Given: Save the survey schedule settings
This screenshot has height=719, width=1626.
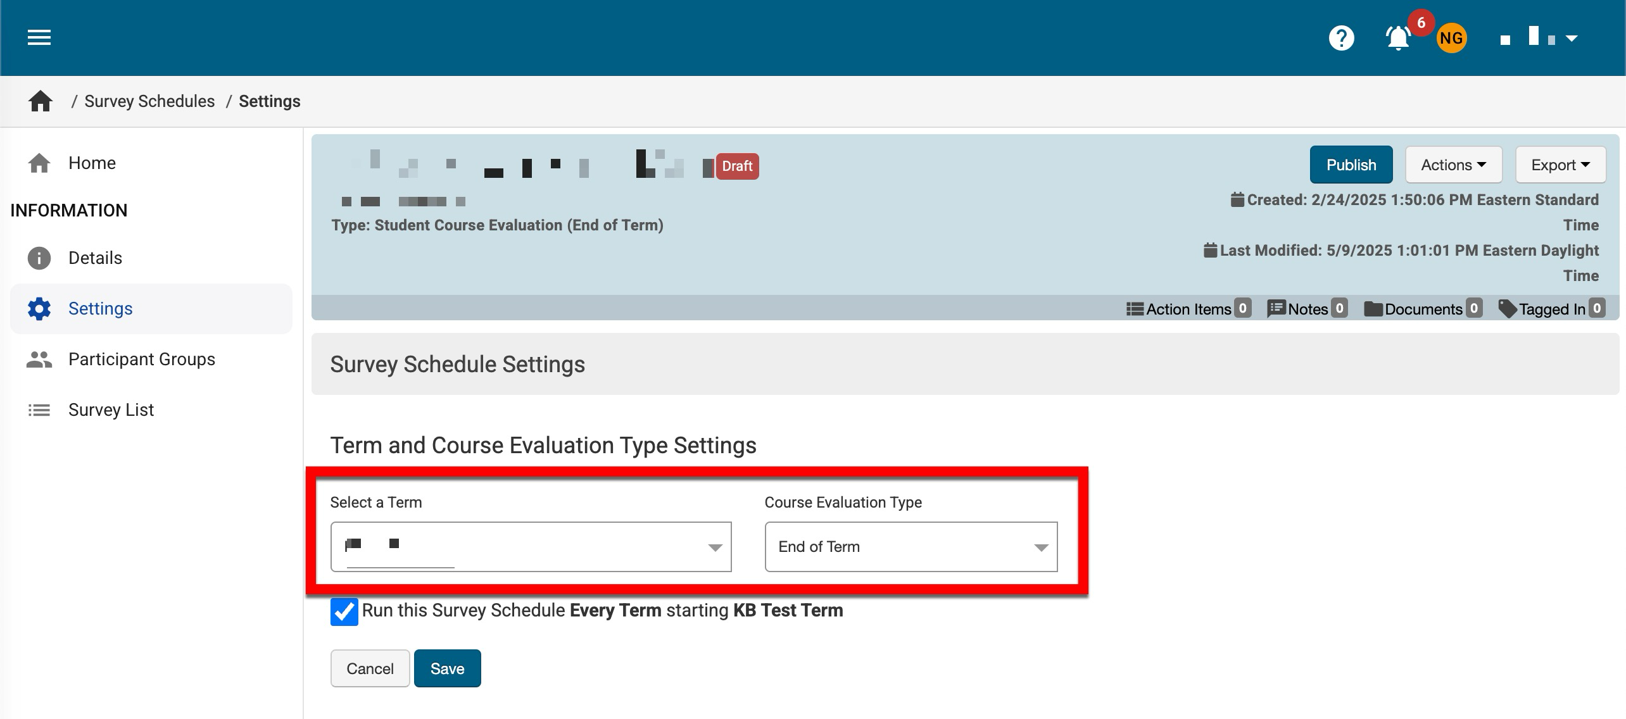Looking at the screenshot, I should pos(447,668).
